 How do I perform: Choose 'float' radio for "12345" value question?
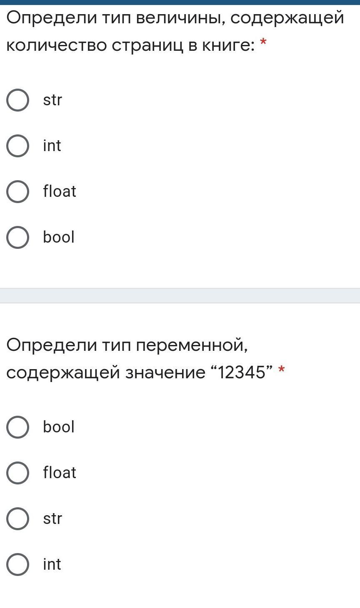[17, 473]
